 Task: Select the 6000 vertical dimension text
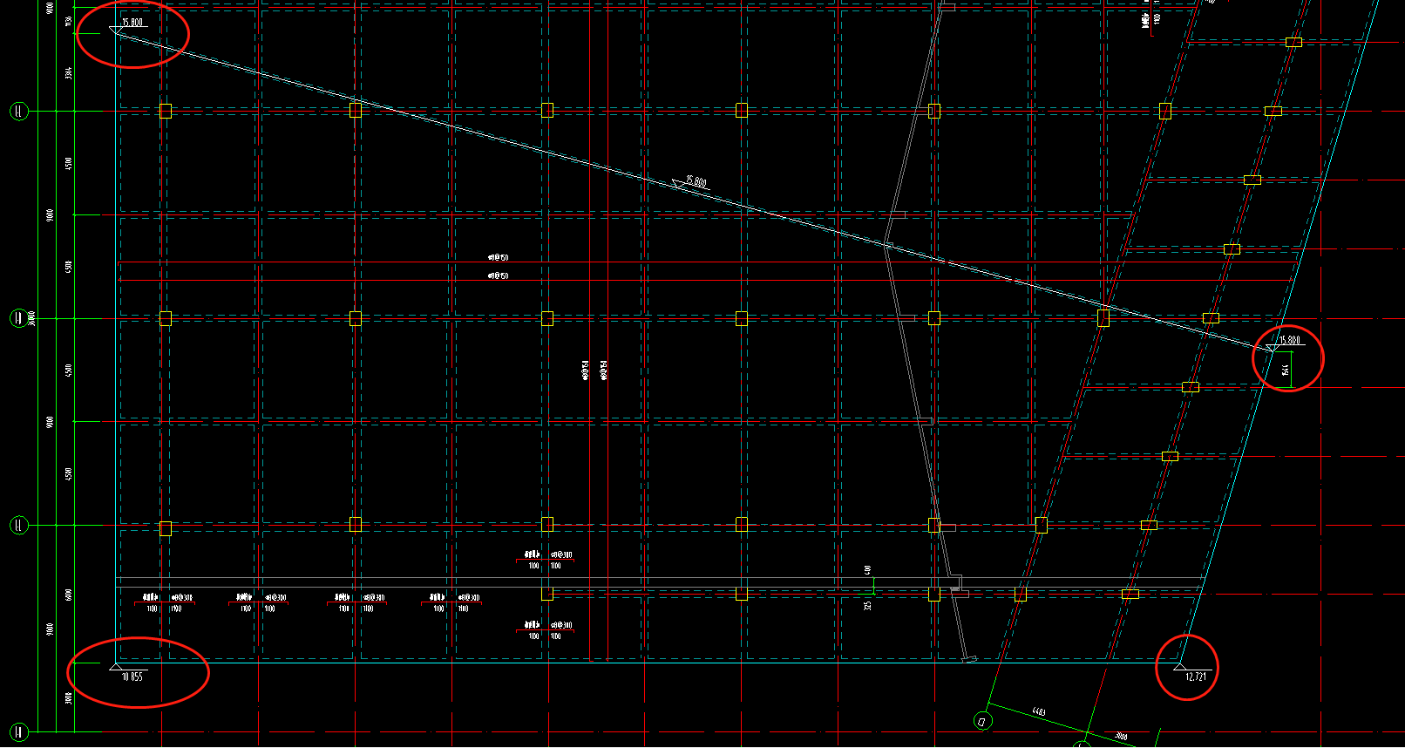[69, 595]
